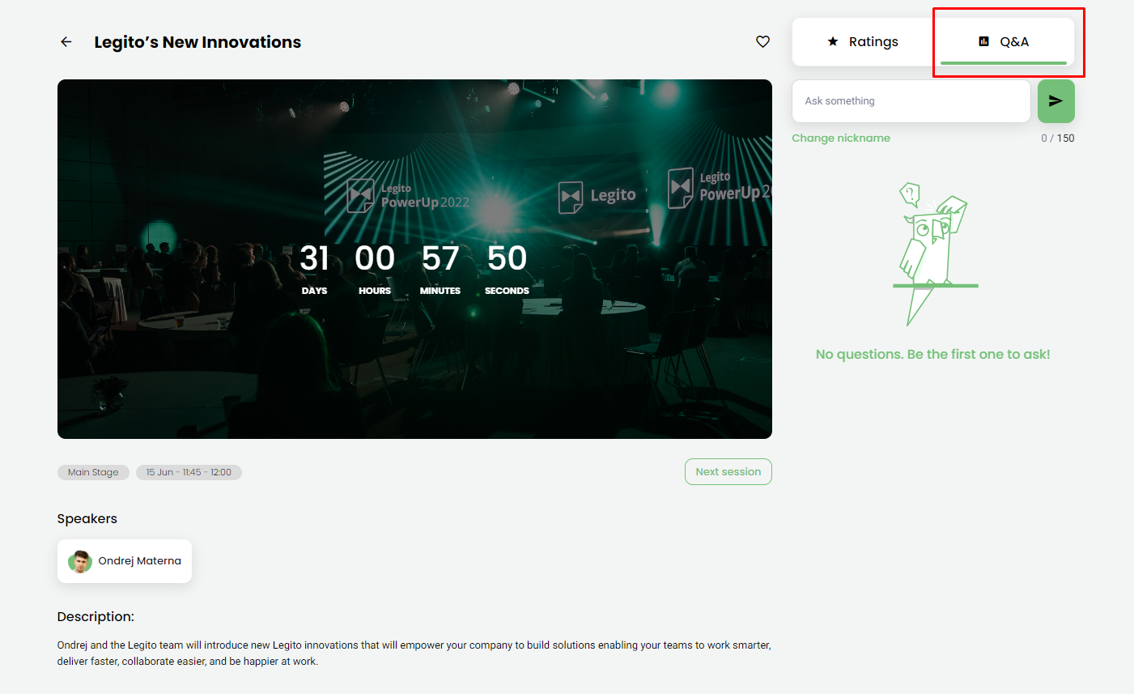
Task: Click the countdown days value 31
Action: 314,258
